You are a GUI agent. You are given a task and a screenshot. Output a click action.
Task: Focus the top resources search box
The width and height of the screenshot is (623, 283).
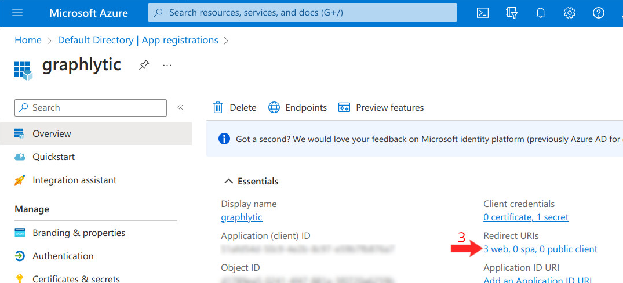(x=303, y=13)
